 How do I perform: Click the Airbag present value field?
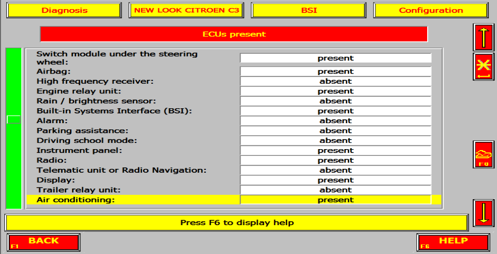(x=336, y=72)
